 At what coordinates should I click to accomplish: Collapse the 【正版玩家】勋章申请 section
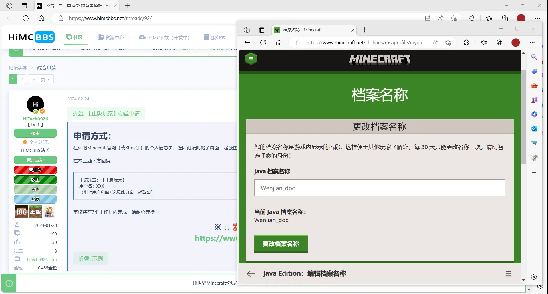tap(106, 113)
